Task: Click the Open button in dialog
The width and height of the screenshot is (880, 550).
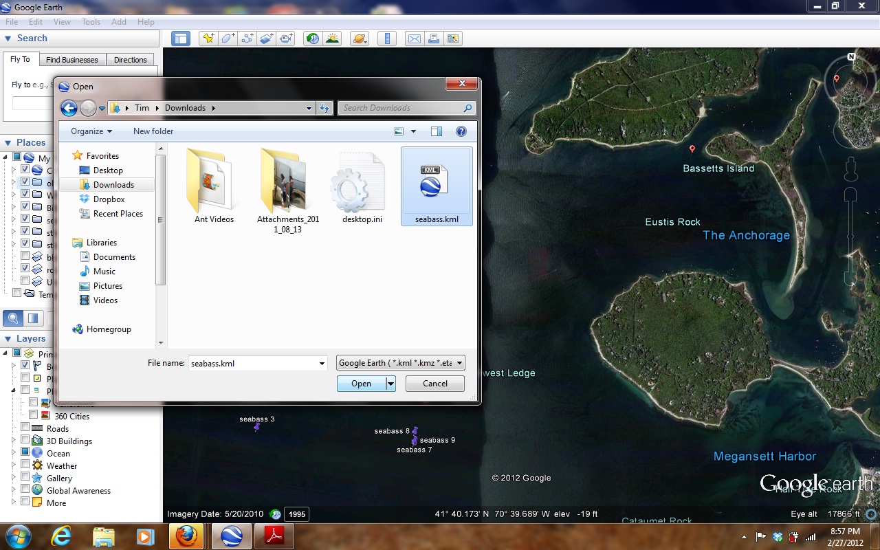Action: (362, 384)
